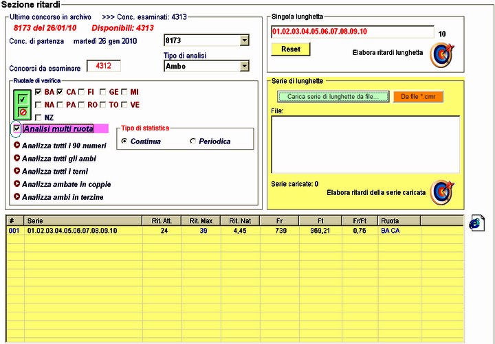Click the Fr/Ft column header

point(360,220)
